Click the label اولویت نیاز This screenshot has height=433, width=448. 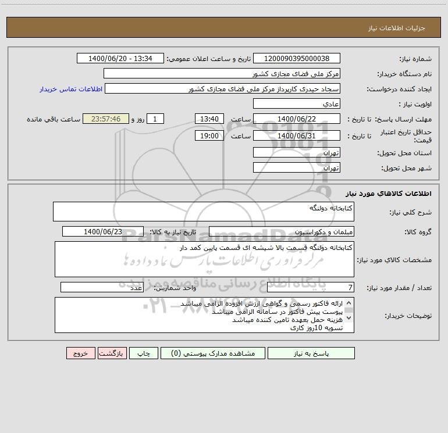[415, 104]
